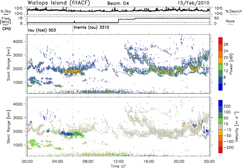
Task: Click the 'Velocity [m s-1]' color bar title
Action: pyautogui.click(x=236, y=126)
